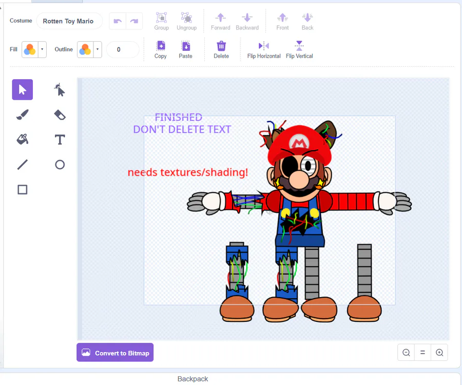Screen dimensions: 462x385
Task: Click the Group button
Action: [x=162, y=22]
